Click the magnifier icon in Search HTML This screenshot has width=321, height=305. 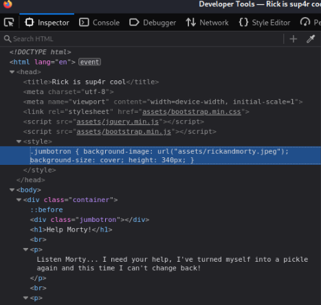[8, 39]
